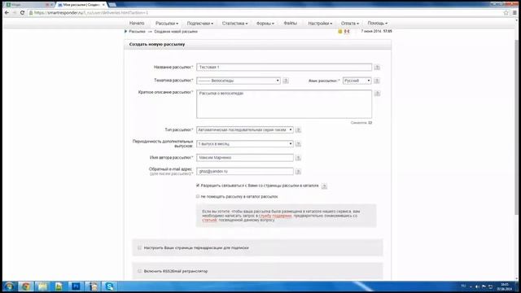Open the Chrome menu icon

point(514,13)
